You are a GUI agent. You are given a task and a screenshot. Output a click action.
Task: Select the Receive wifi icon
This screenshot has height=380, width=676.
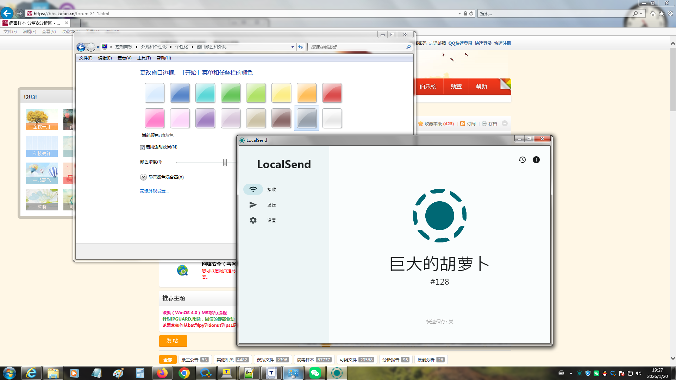pyautogui.click(x=253, y=189)
